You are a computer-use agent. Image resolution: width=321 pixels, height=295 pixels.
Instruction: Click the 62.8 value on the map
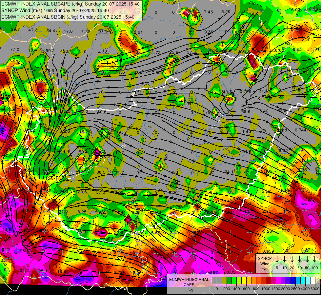click(x=6, y=249)
